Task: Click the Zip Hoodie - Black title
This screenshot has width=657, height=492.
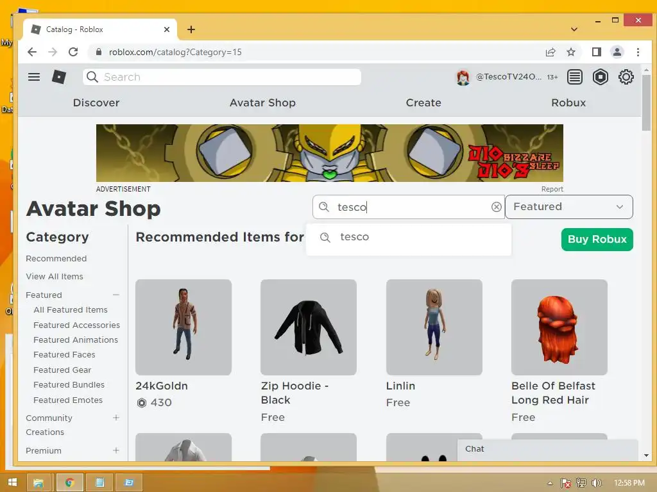Action: tap(294, 393)
